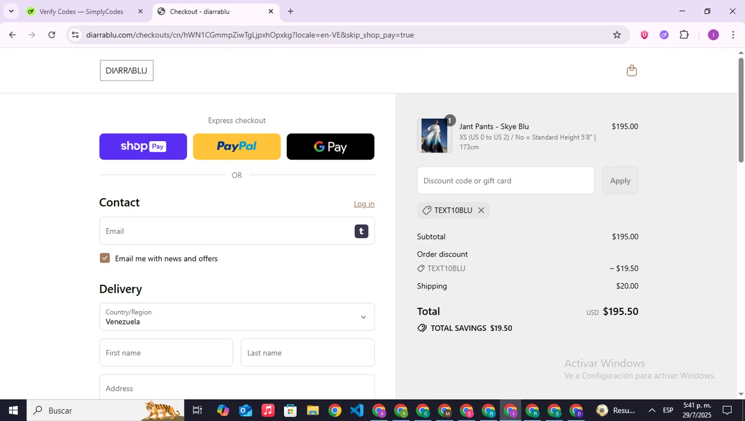Open Visual Studio Code from the taskbar
Screen dimensions: 745x421
tap(357, 411)
